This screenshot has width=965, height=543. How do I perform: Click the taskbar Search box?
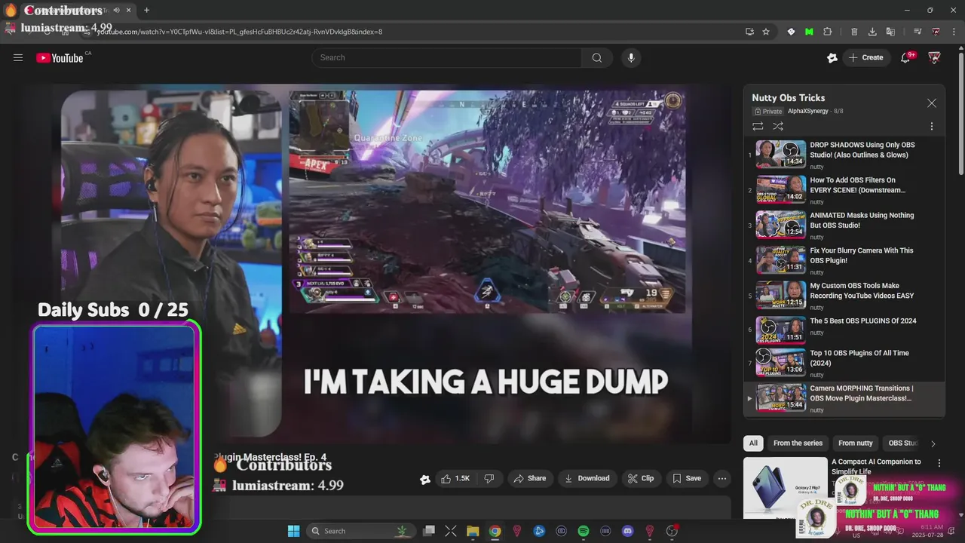[x=362, y=531]
